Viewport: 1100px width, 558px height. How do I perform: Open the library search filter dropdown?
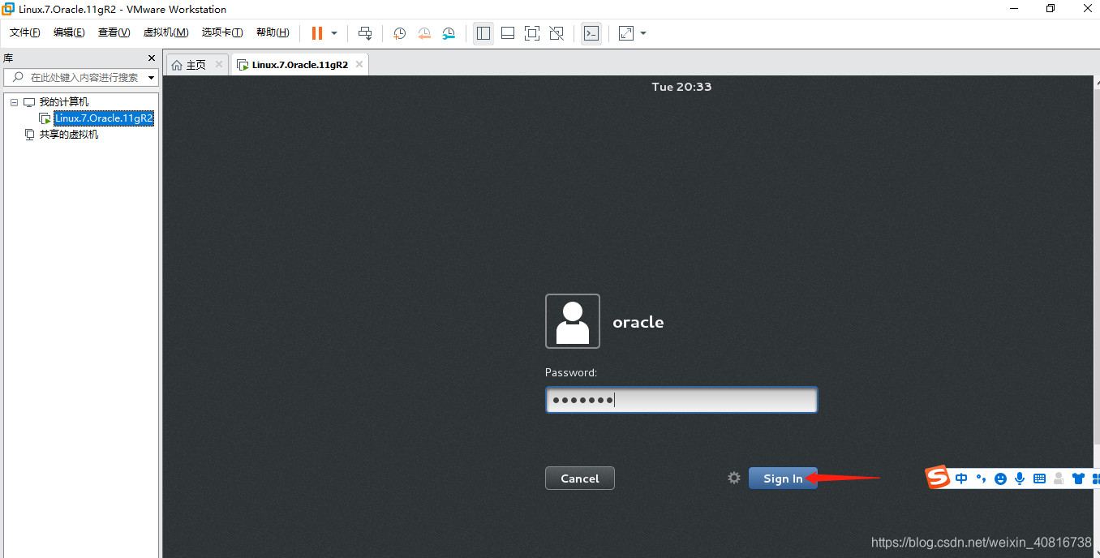tap(152, 78)
